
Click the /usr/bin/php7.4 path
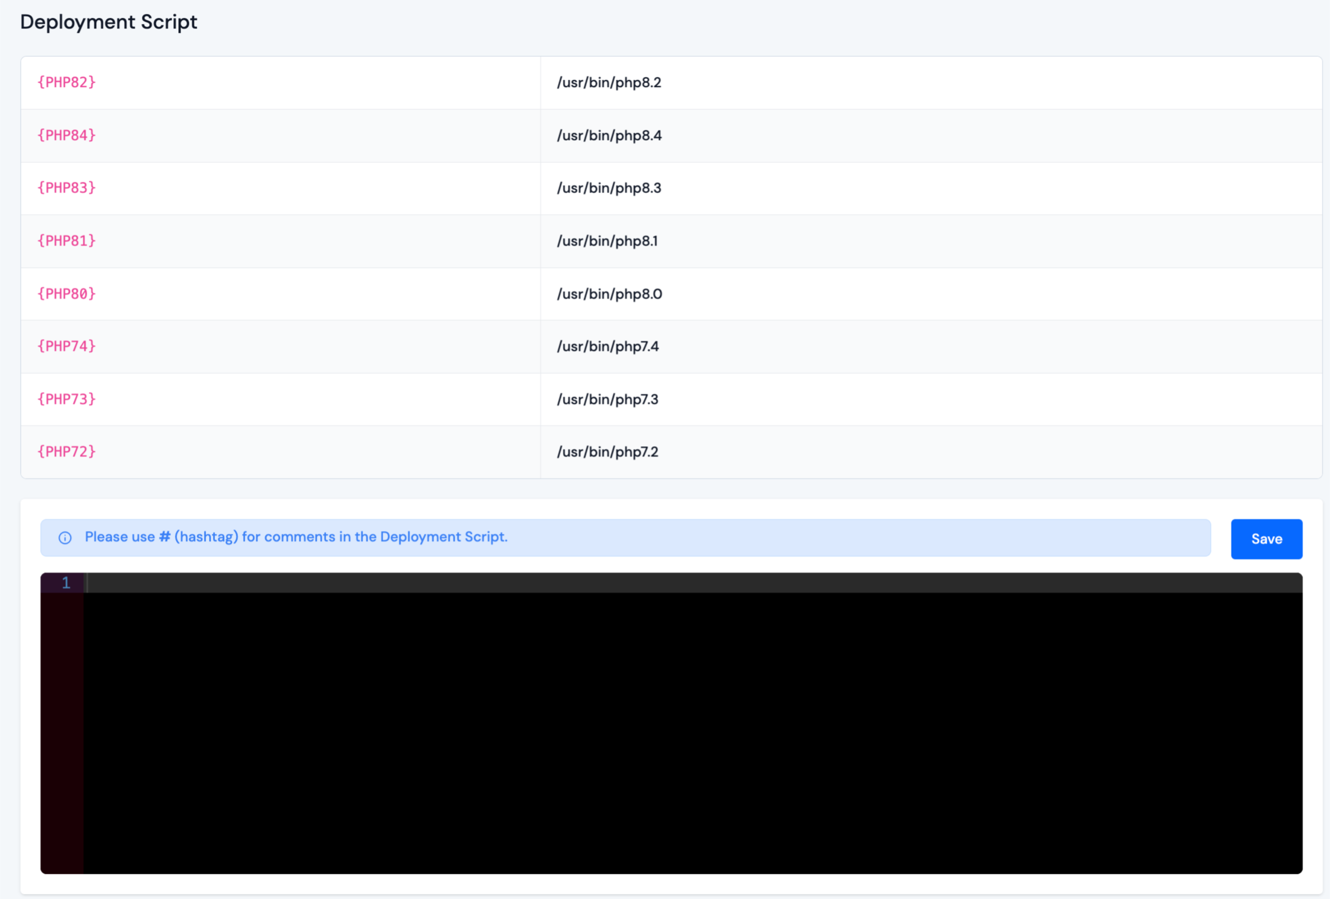click(x=608, y=346)
